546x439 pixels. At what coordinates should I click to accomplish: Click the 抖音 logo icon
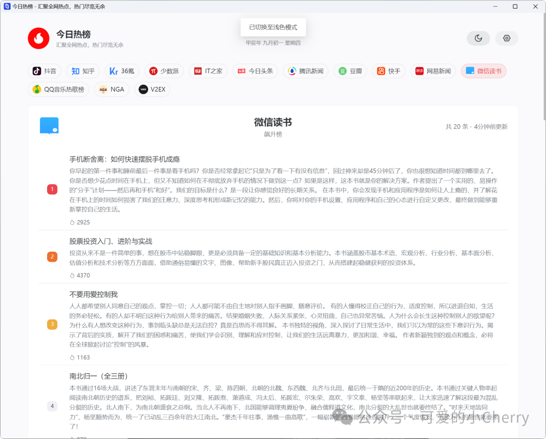pos(37,71)
